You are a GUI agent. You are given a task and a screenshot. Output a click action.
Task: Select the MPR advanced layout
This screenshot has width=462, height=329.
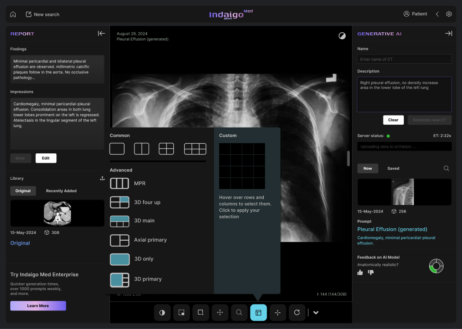[128, 183]
